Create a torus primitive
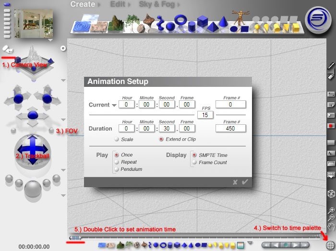 pos(180,21)
